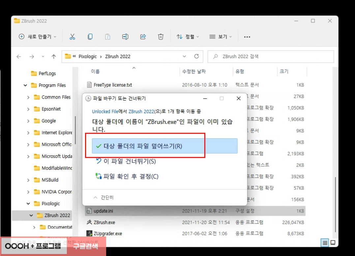Sort by Name (이름) column header
This screenshot has height=256, width=355.
[95, 72]
